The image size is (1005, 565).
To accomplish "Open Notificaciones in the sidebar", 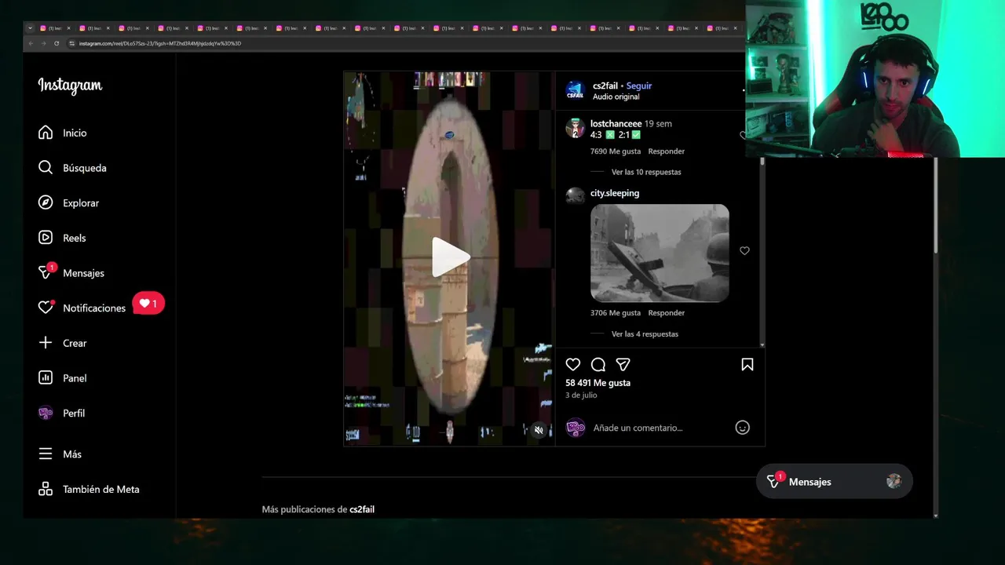I will 82,308.
